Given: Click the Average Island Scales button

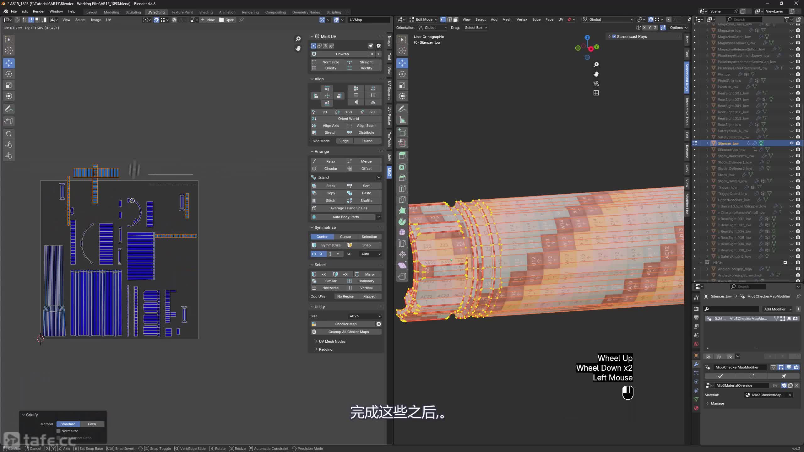Looking at the screenshot, I should coord(346,208).
